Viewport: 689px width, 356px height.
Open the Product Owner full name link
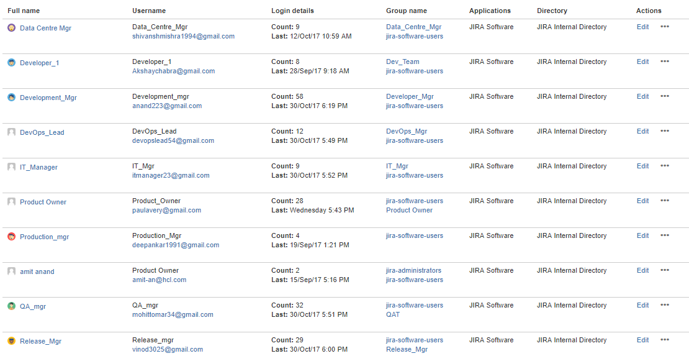click(x=43, y=202)
